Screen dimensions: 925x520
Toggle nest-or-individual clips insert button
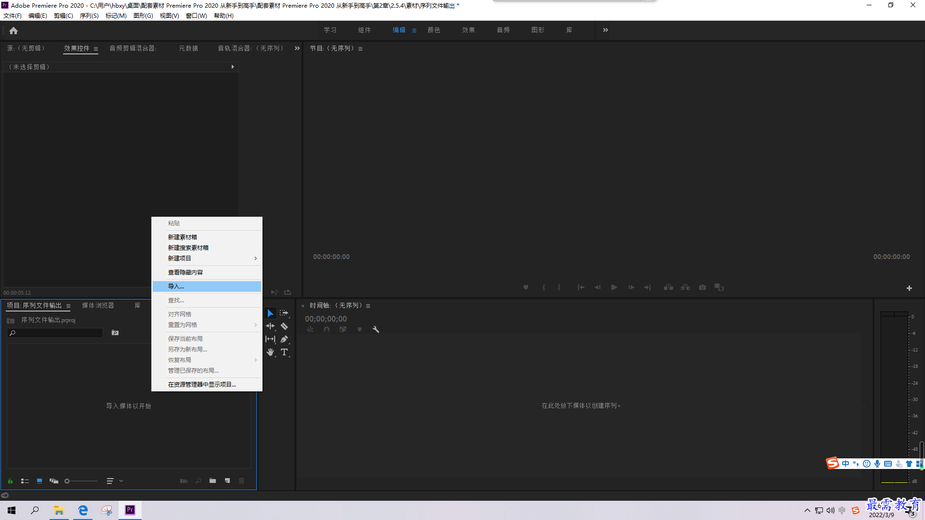(310, 330)
